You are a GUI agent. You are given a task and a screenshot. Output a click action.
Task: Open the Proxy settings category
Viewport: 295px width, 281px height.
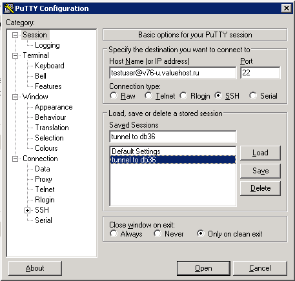43,179
